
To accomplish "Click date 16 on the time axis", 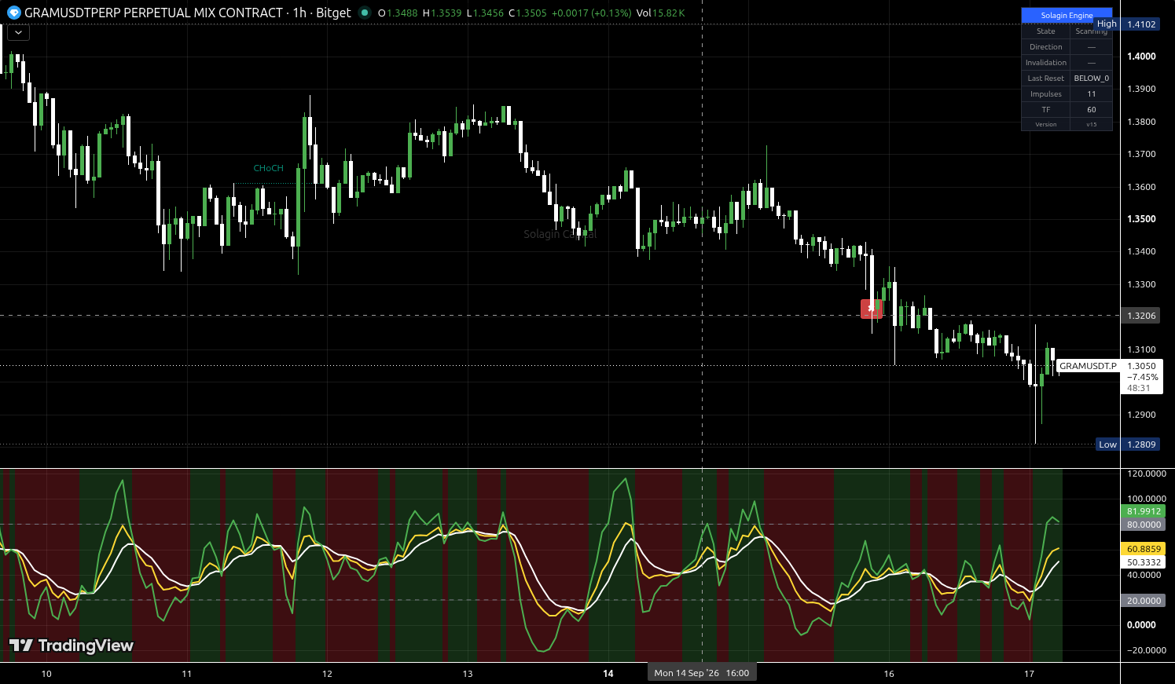I will 889,674.
